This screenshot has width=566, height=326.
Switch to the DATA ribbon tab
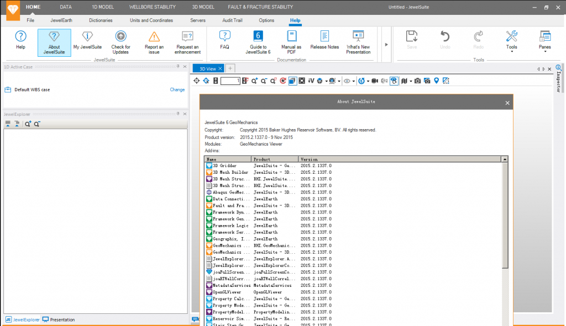pyautogui.click(x=66, y=7)
